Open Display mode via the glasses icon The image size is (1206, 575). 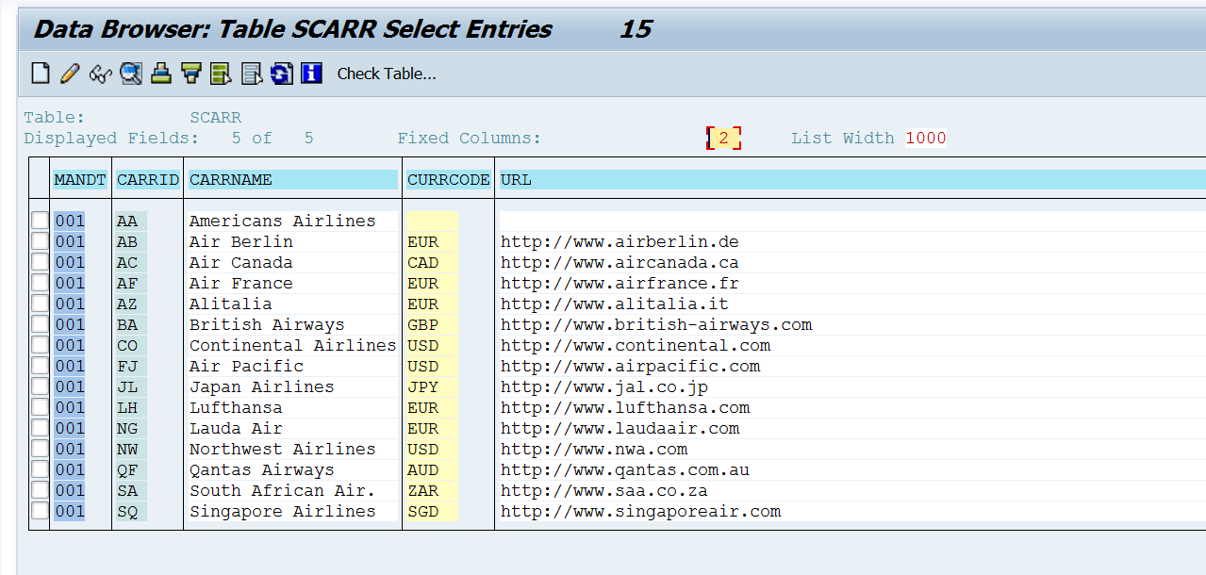click(100, 74)
